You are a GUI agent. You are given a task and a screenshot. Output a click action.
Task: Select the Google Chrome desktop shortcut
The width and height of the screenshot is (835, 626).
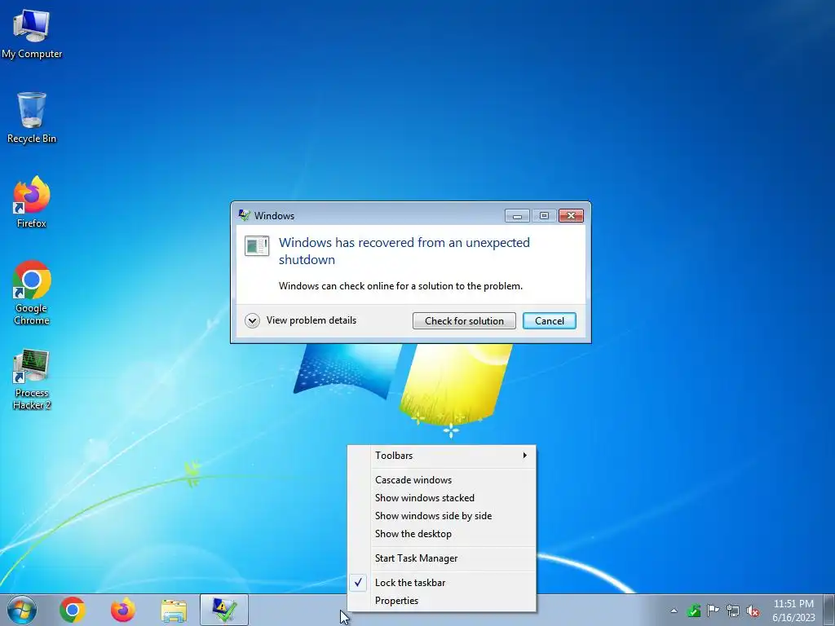32,293
